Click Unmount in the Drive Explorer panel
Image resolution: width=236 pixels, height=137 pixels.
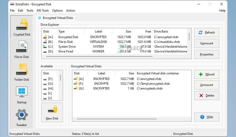(207, 44)
